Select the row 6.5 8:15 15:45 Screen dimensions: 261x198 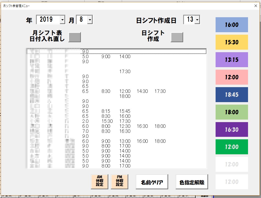click(117, 111)
